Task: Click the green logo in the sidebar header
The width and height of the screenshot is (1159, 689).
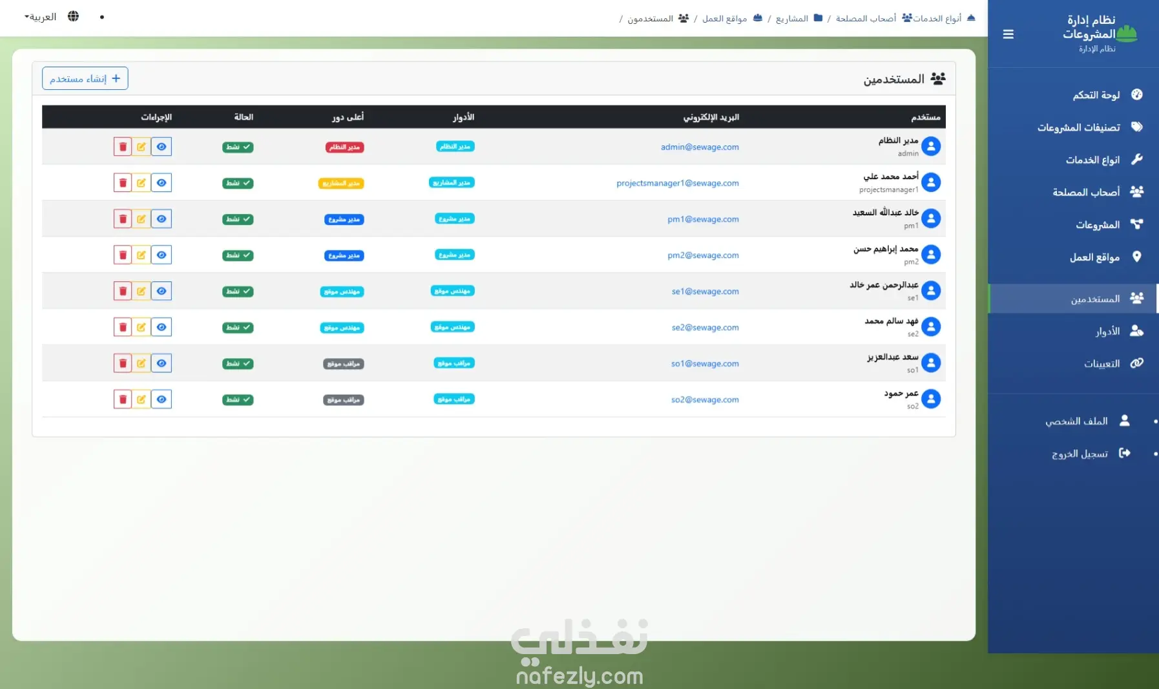Action: click(x=1127, y=32)
